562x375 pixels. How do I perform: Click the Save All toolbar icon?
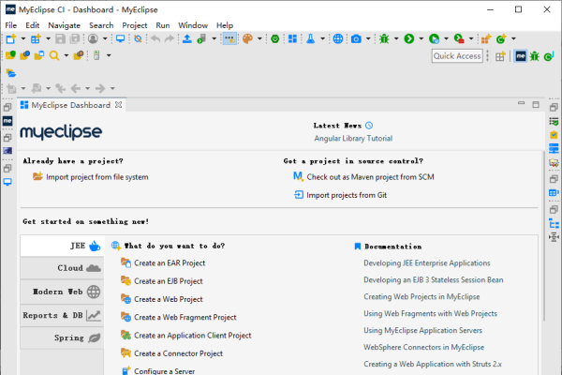click(75, 38)
